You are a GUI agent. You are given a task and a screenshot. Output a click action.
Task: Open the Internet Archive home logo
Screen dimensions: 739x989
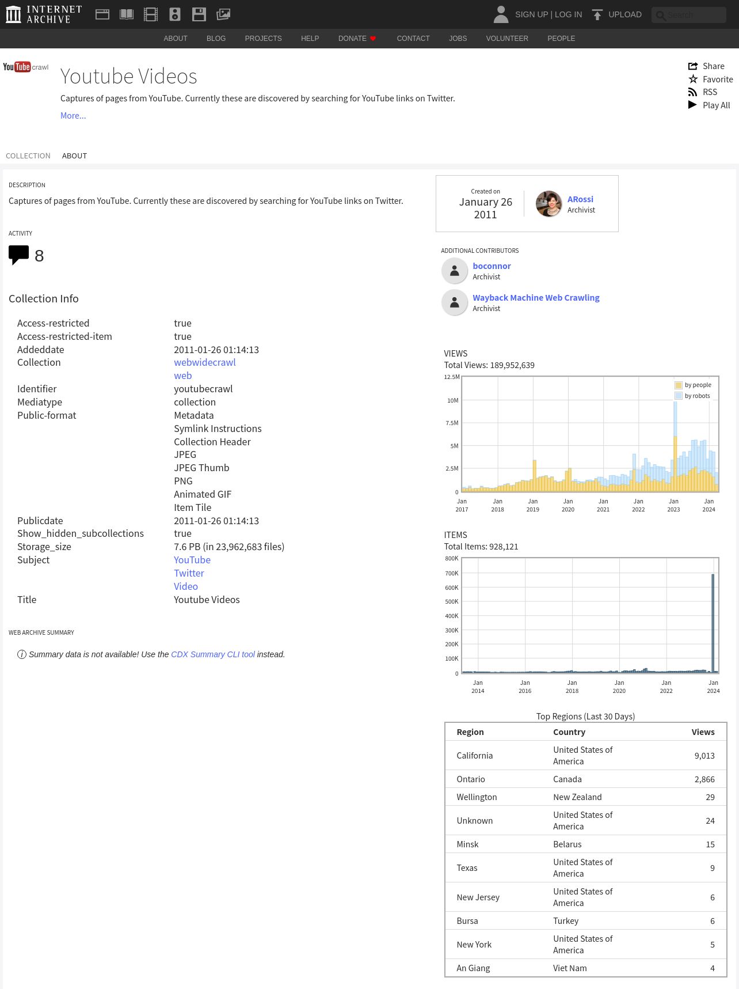(x=44, y=14)
